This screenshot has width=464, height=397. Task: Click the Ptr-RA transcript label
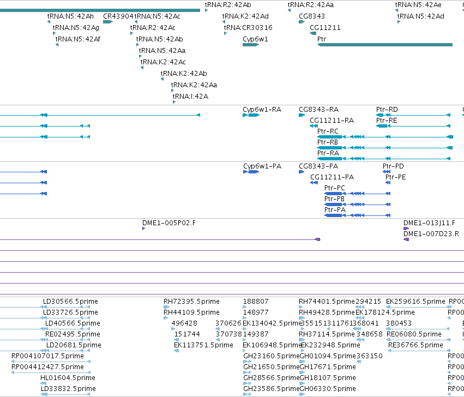coord(328,153)
